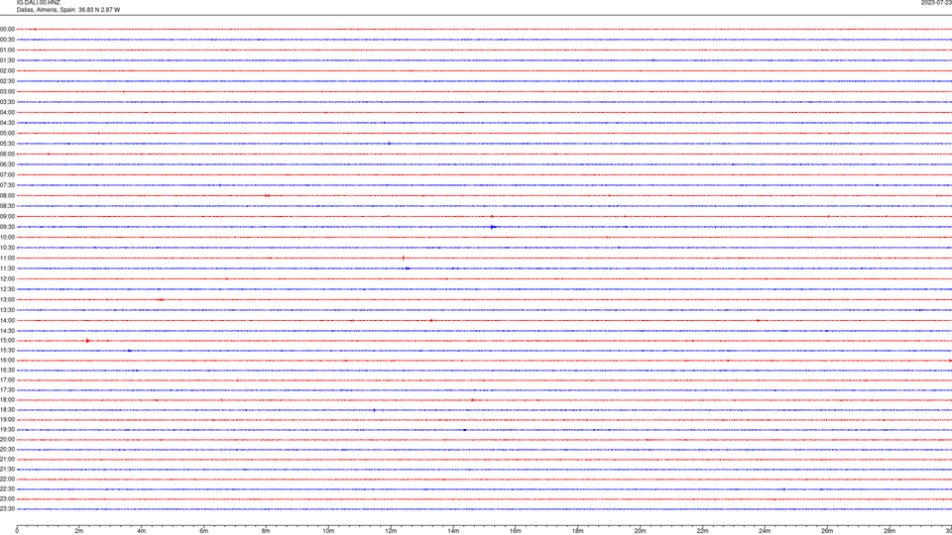Screen dimensions: 952x535
Task: Click the 11:00 time label
Action: tap(7, 259)
